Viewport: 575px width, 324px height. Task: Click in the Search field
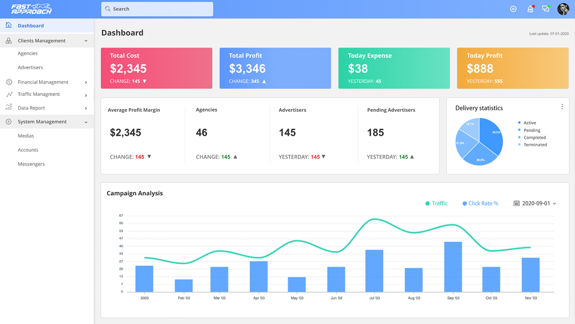pos(157,9)
